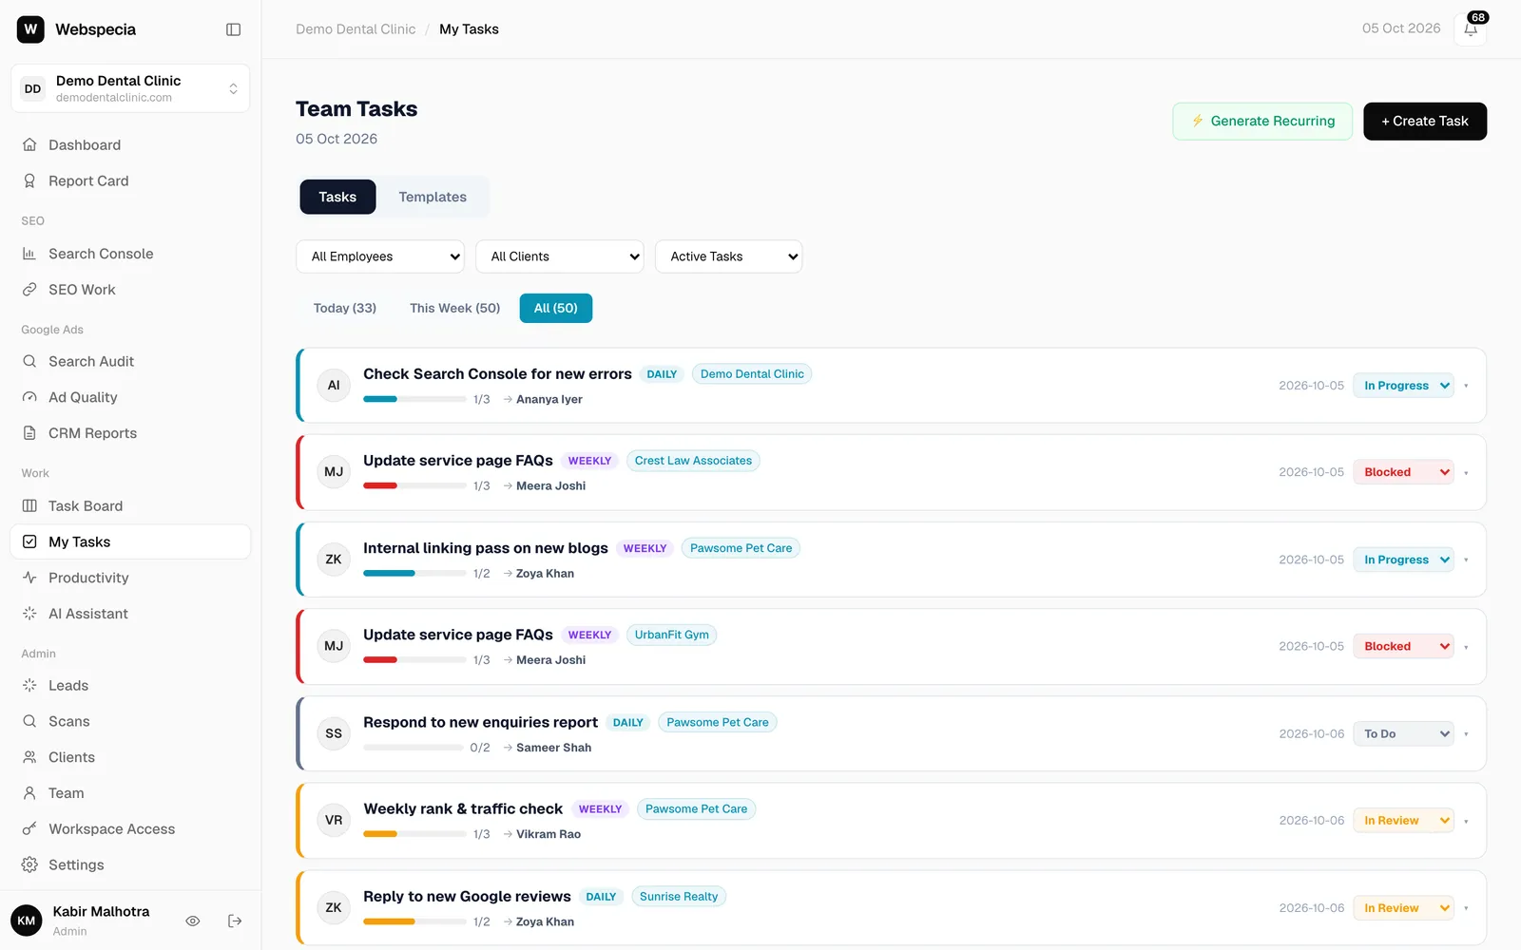The image size is (1521, 950).
Task: Click Generate Recurring button
Action: coord(1262,122)
